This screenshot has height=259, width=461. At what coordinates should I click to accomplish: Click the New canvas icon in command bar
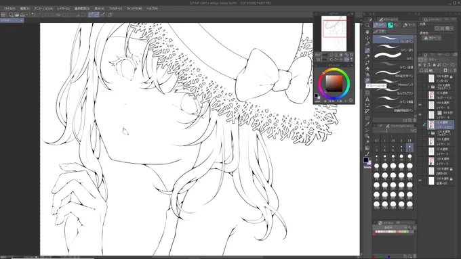(x=11, y=15)
